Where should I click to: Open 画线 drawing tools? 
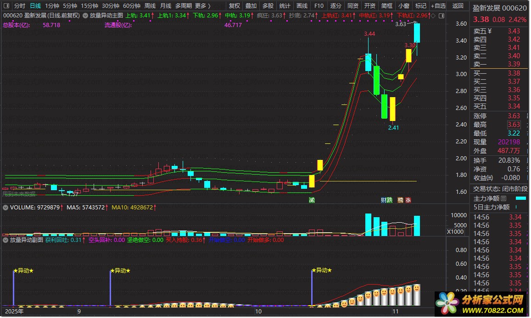tap(302, 6)
